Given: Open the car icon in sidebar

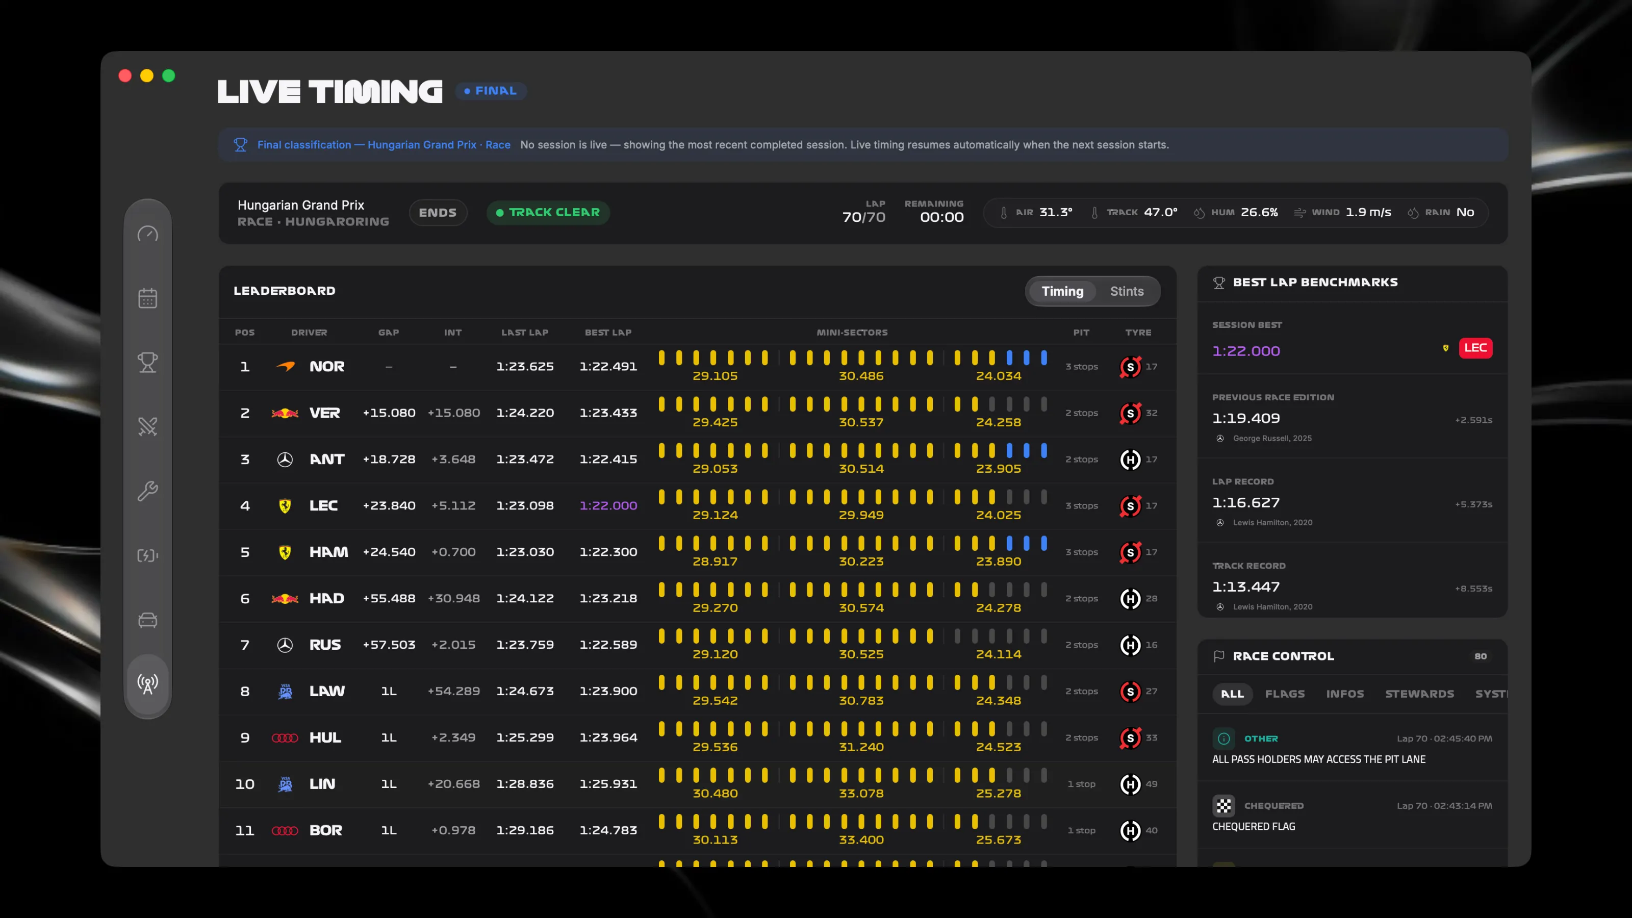Looking at the screenshot, I should (x=147, y=620).
